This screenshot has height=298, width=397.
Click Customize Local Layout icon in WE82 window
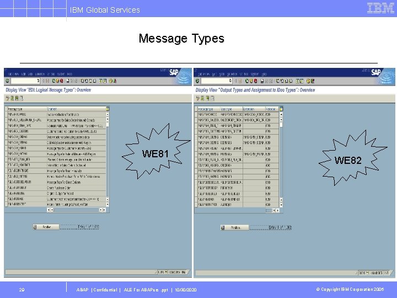[x=313, y=81]
